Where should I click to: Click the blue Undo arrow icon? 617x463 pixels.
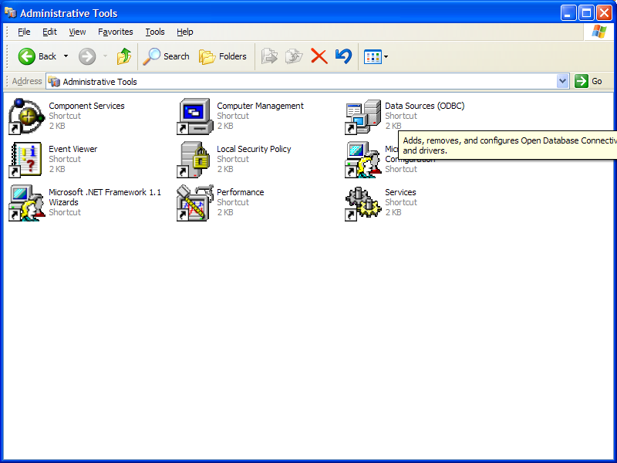(343, 56)
